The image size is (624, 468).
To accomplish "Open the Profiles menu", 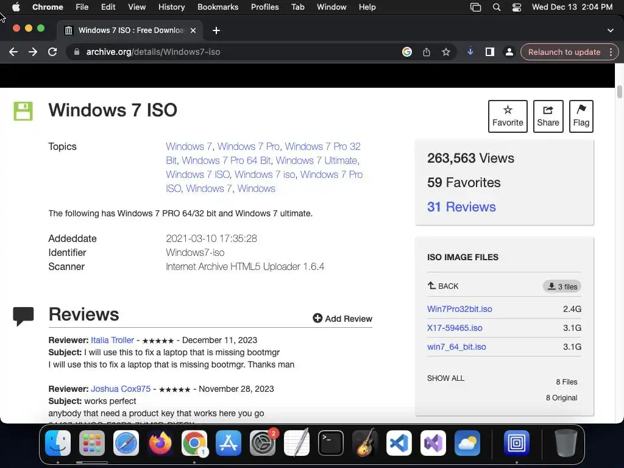I will (x=264, y=7).
